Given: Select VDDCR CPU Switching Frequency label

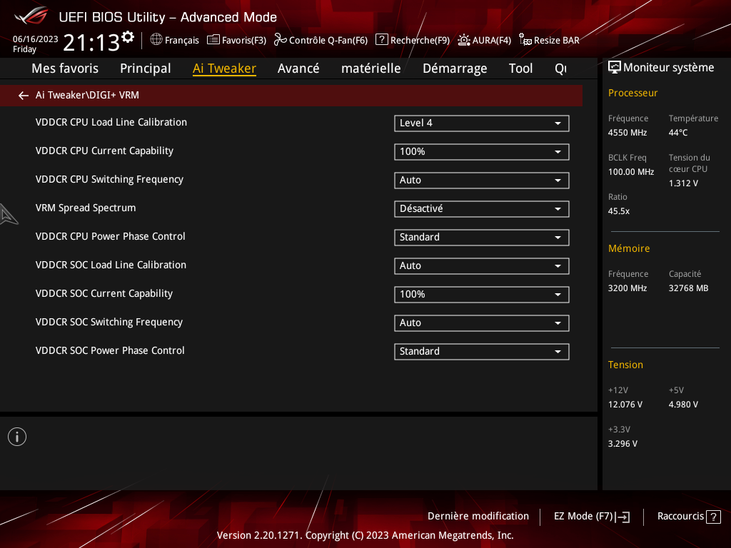Looking at the screenshot, I should click(109, 179).
